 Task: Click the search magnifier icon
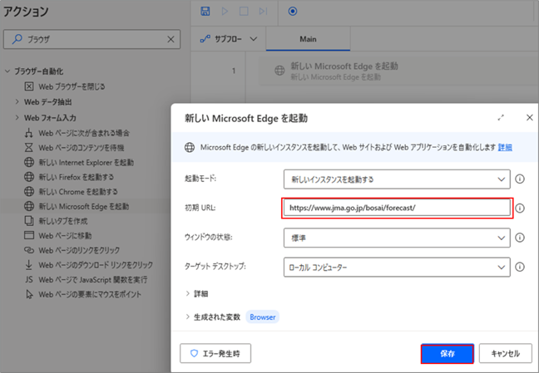click(x=17, y=39)
